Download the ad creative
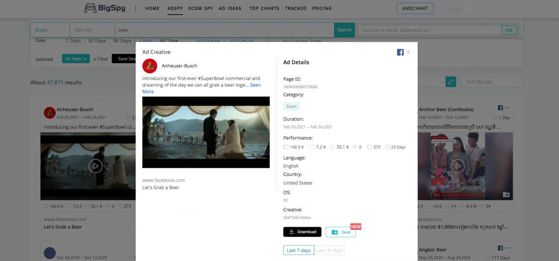This screenshot has height=261, width=559. pos(302,232)
